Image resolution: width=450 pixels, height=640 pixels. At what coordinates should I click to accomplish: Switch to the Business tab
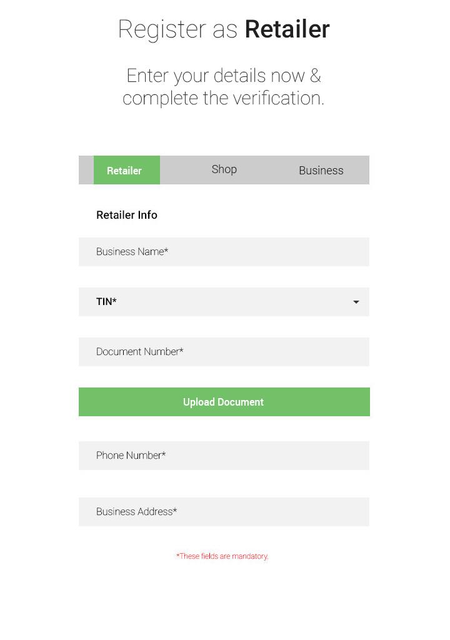(x=321, y=170)
